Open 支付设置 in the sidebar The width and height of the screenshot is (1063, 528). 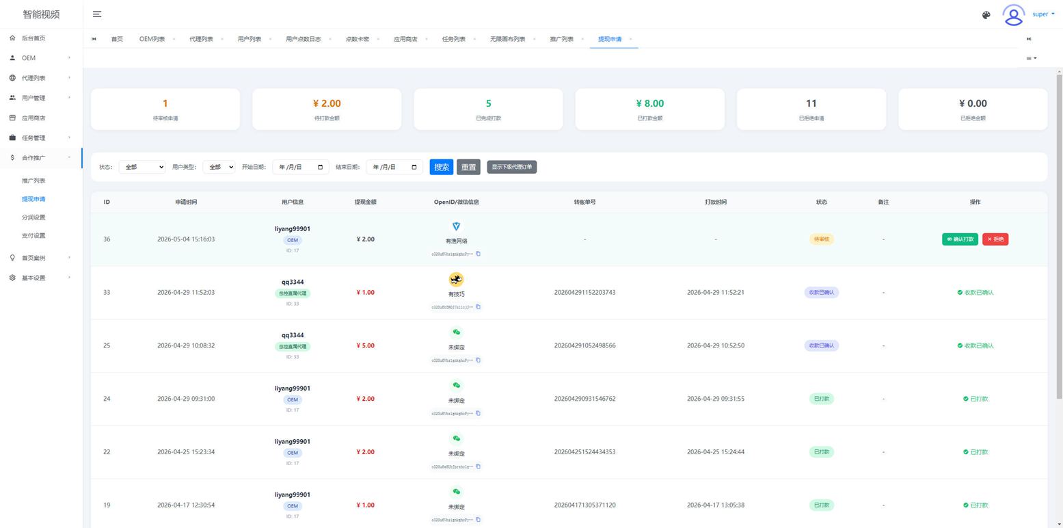coord(33,236)
